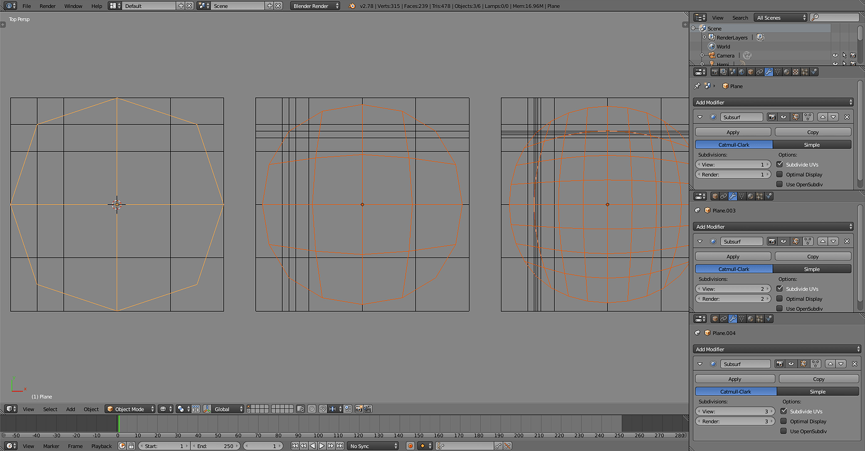Open the Object Mode selector
The image size is (865, 451).
130,409
